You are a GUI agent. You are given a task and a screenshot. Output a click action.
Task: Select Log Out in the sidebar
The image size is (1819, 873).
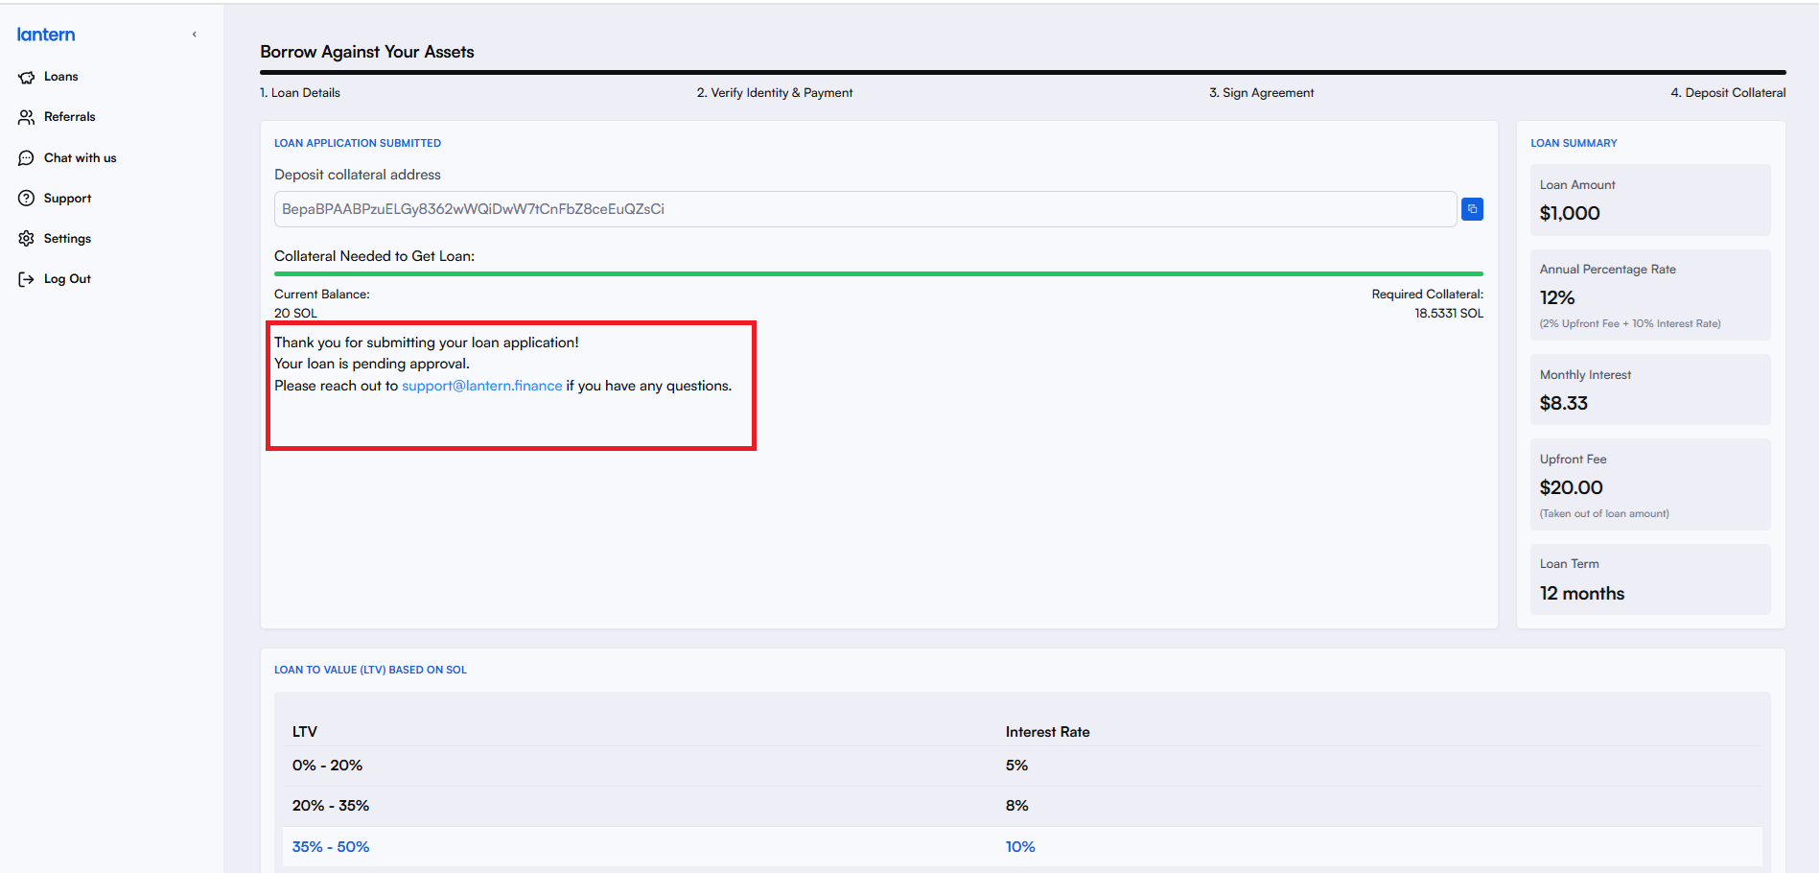click(68, 279)
